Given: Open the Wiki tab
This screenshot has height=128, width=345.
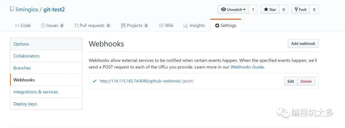Looking at the screenshot, I should pos(166,26).
